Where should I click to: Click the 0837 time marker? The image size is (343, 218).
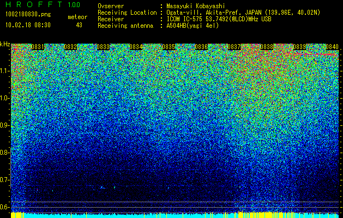pos(234,47)
